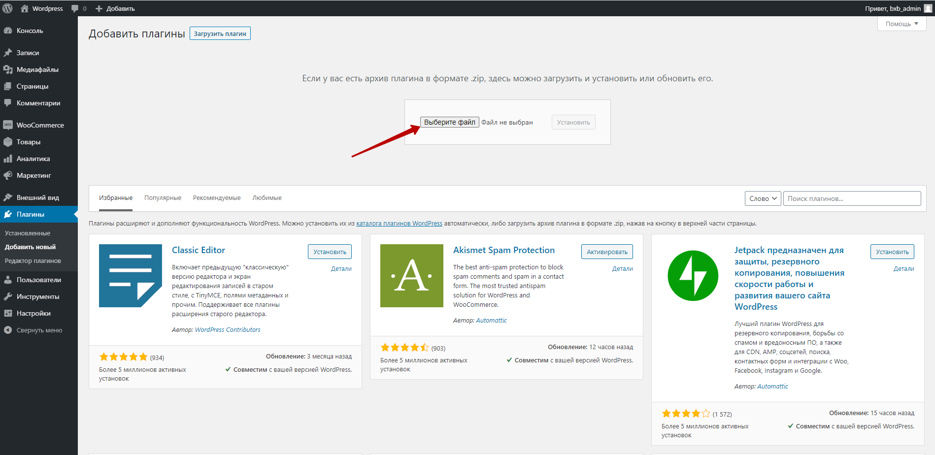Viewport: 935px width, 455px height.
Task: Click Jetpack star rating (1 572)
Action: point(686,414)
